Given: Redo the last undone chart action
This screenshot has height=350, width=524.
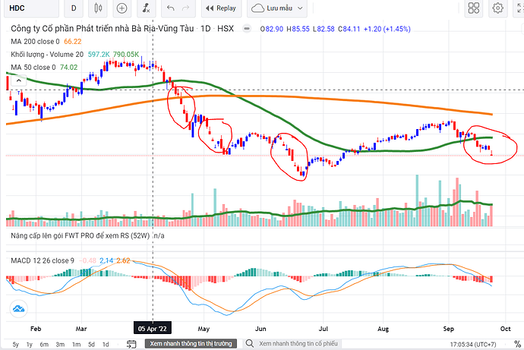Looking at the screenshot, I should coord(185,8).
